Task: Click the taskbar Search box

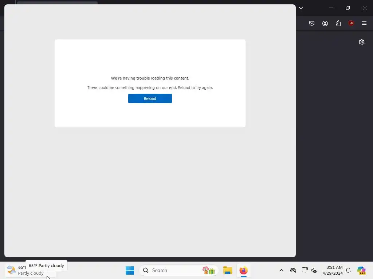Action: tap(178, 270)
